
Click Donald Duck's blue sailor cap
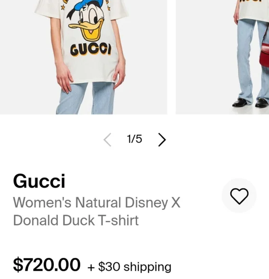pos(88,5)
